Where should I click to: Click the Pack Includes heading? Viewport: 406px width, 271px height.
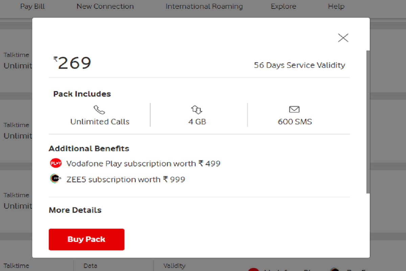click(x=82, y=94)
